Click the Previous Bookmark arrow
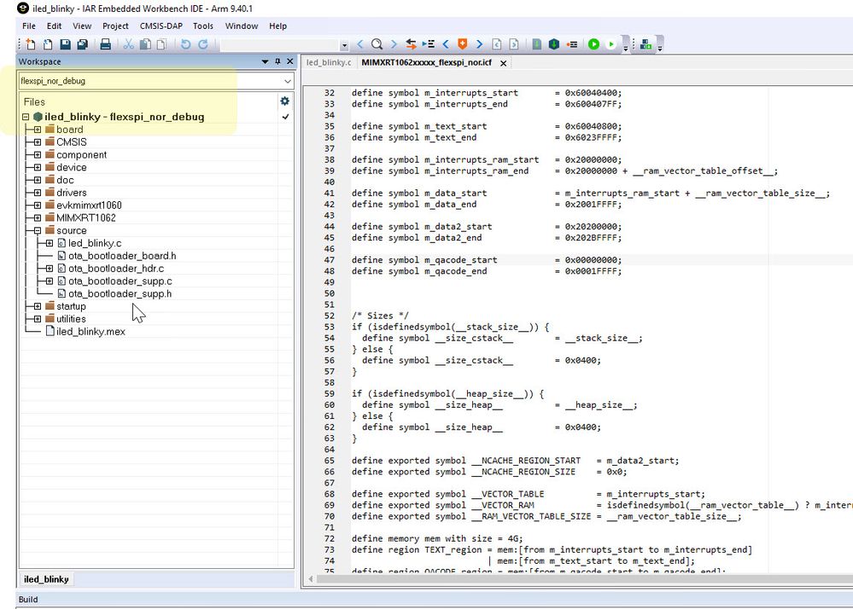The width and height of the screenshot is (853, 609). (446, 44)
